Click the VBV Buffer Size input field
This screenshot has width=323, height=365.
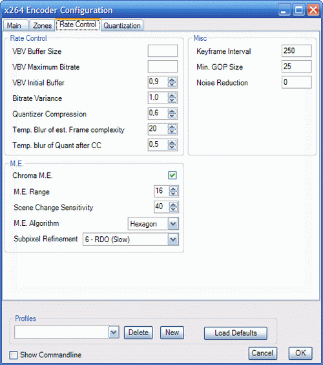point(163,50)
